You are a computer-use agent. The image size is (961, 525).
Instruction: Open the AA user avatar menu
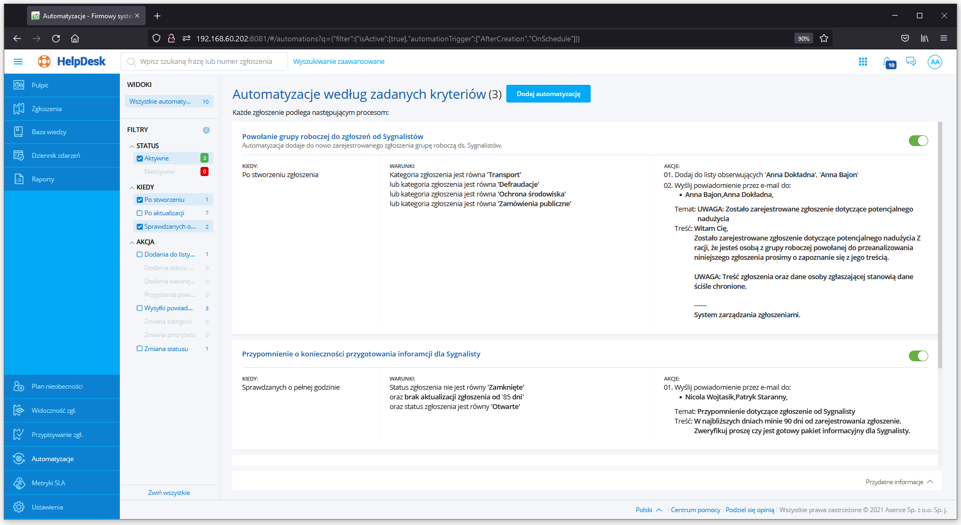click(x=935, y=62)
